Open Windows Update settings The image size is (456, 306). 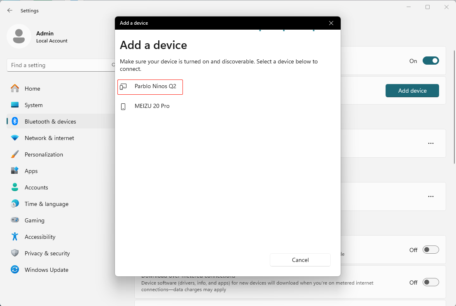(x=61, y=270)
